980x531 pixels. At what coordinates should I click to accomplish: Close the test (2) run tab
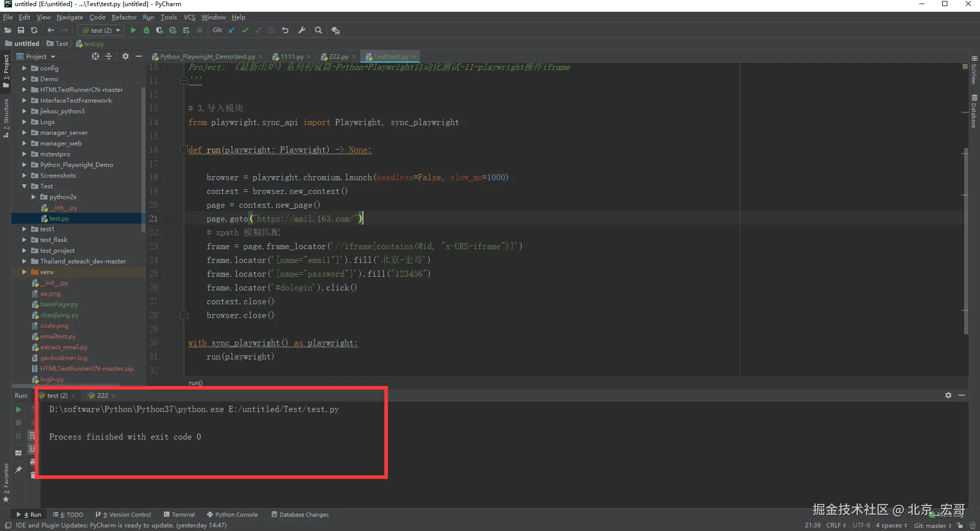(73, 396)
